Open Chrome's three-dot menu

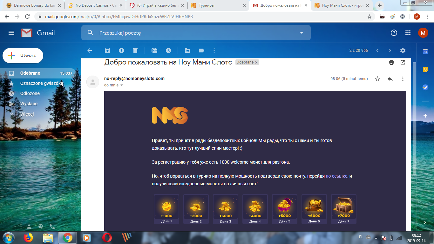[x=428, y=17]
